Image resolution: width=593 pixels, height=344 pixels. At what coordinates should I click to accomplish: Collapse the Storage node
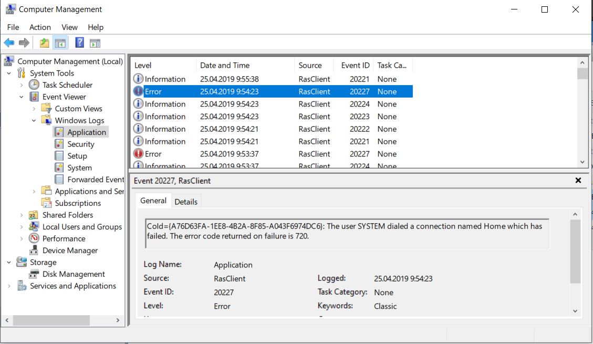[9, 263]
